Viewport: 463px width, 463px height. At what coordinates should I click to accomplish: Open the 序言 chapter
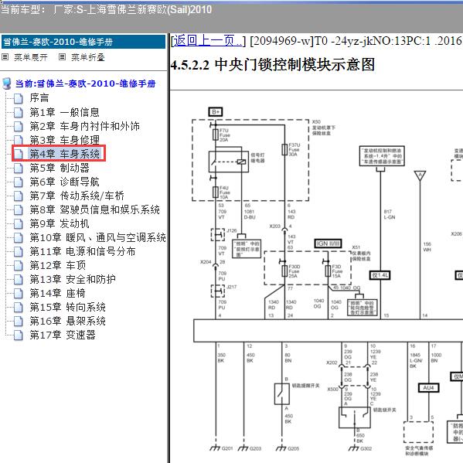click(x=39, y=98)
